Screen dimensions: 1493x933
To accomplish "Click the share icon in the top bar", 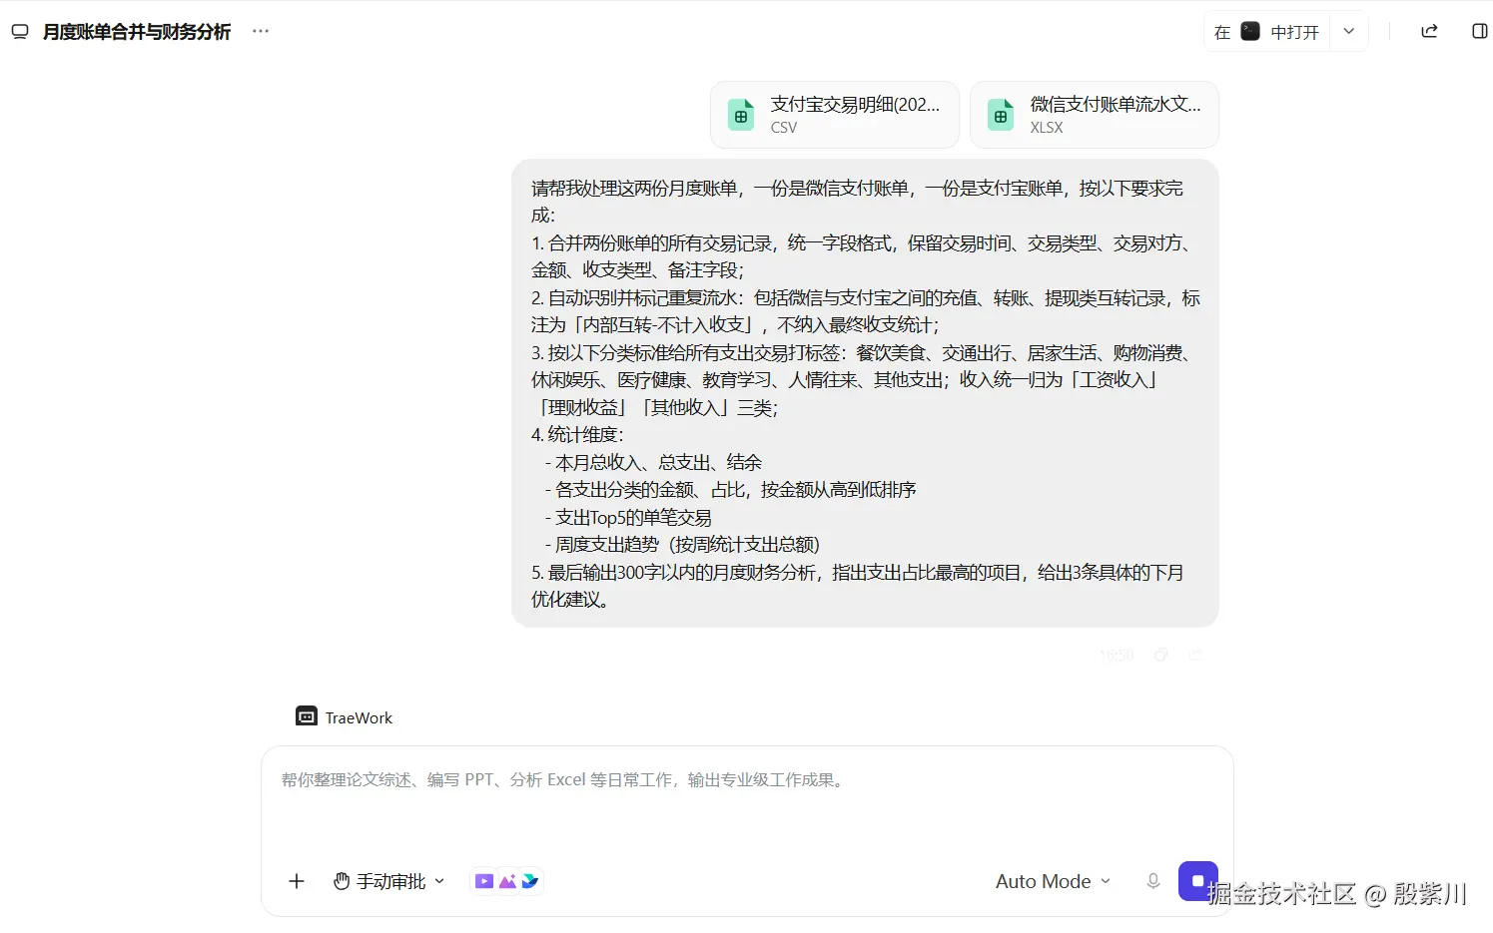I will click(1429, 31).
